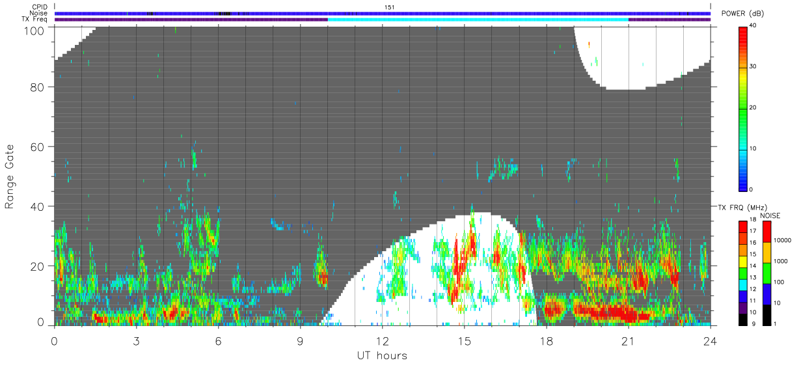799x369 pixels.
Task: Click the x-axis tick label '24'
Action: [710, 340]
